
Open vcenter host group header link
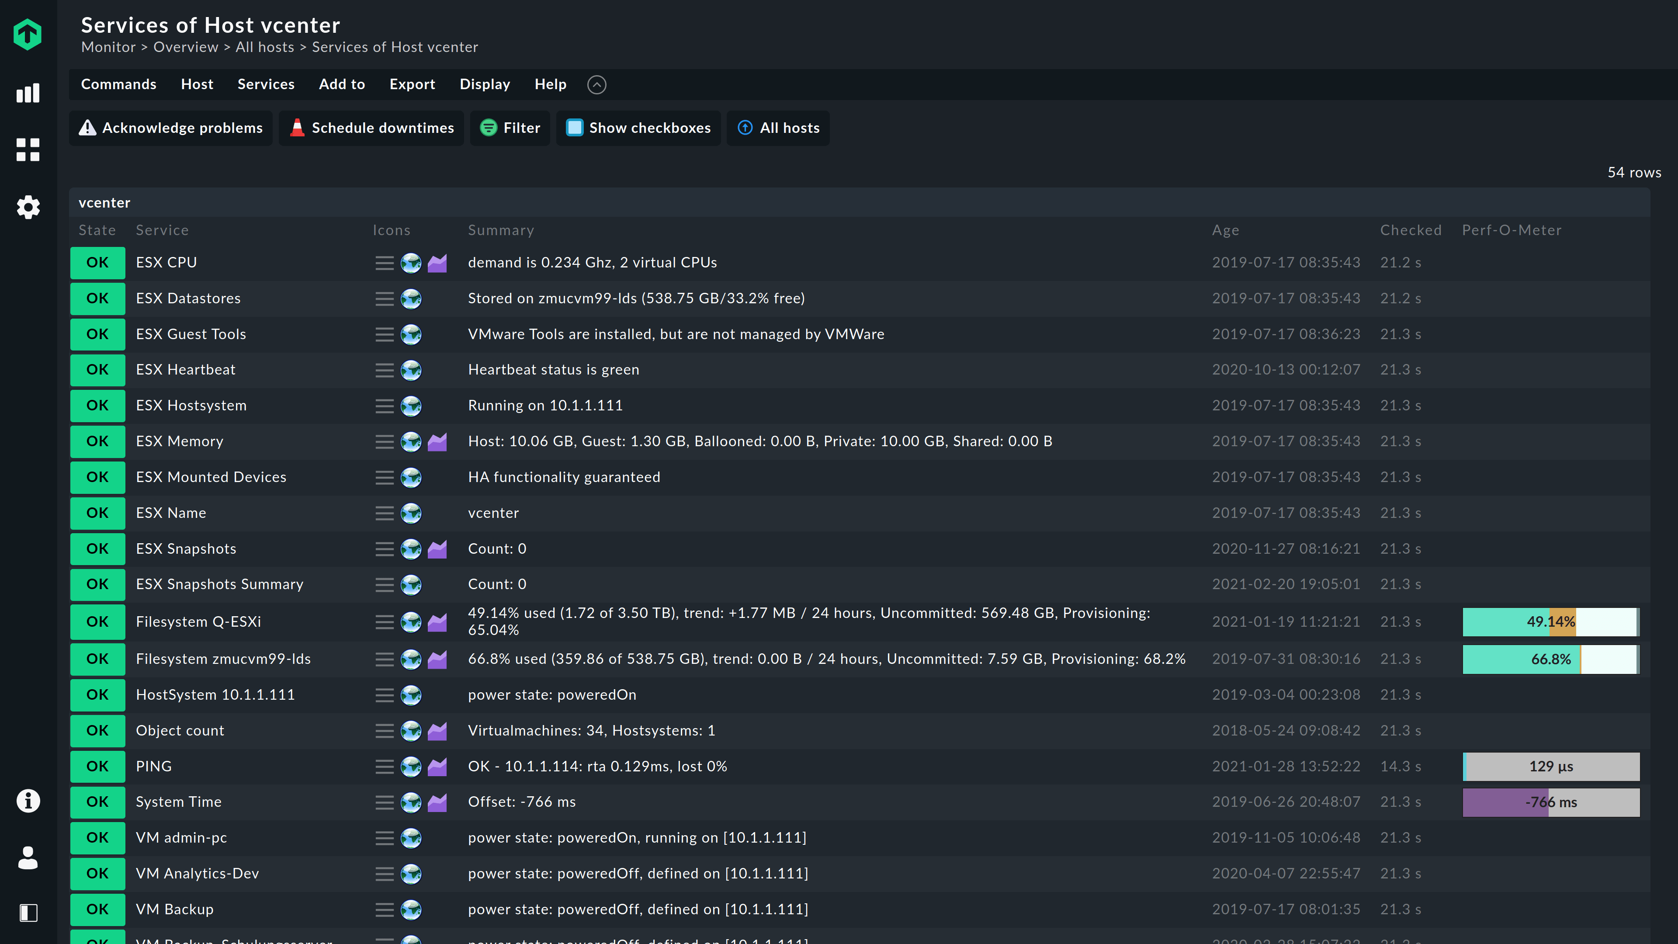(x=104, y=203)
